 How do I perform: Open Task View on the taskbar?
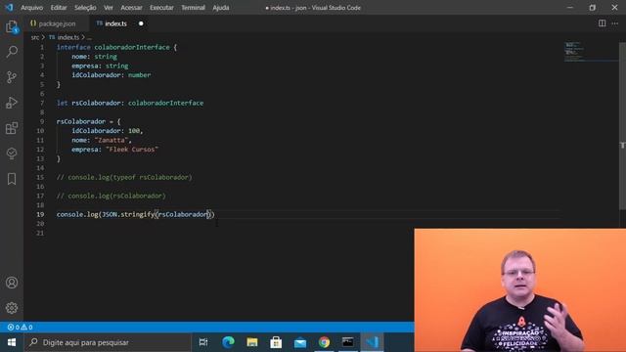[x=203, y=342]
